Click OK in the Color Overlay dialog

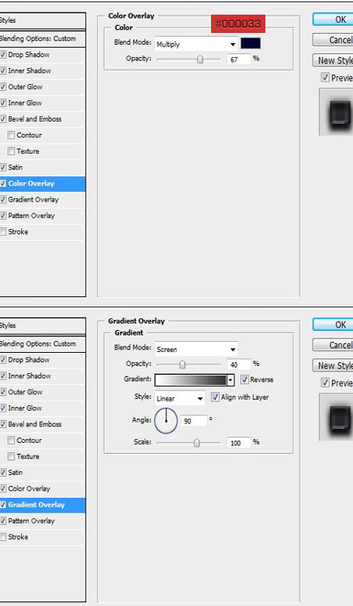tap(333, 20)
